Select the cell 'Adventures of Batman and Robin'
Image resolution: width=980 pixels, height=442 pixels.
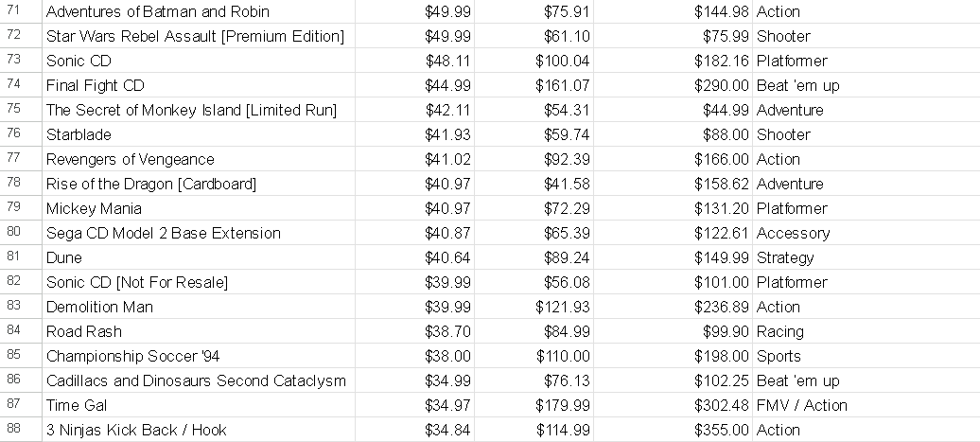[158, 11]
